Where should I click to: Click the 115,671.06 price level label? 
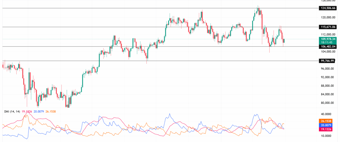327,27
